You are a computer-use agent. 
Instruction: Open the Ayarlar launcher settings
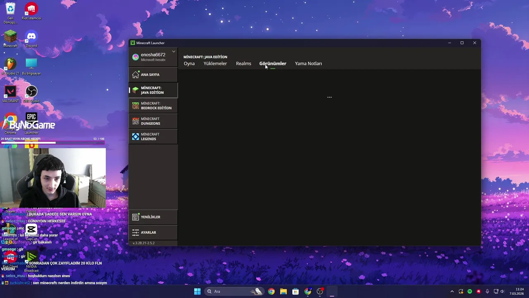153,232
